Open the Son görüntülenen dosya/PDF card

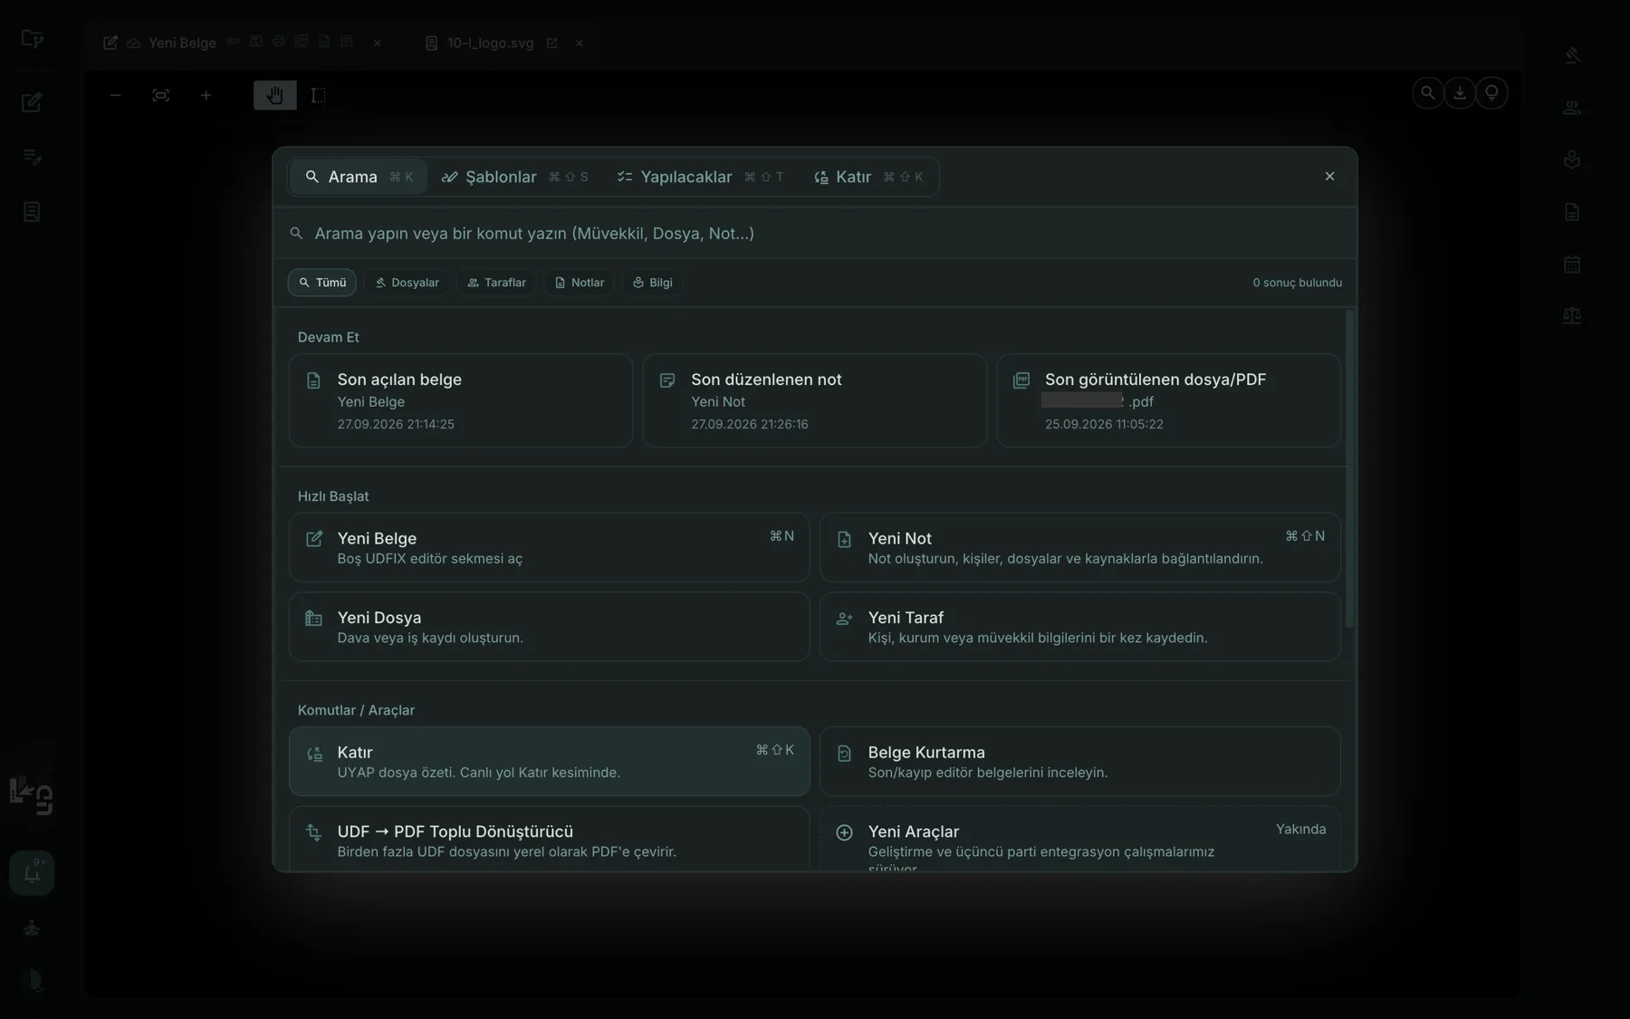click(x=1169, y=400)
